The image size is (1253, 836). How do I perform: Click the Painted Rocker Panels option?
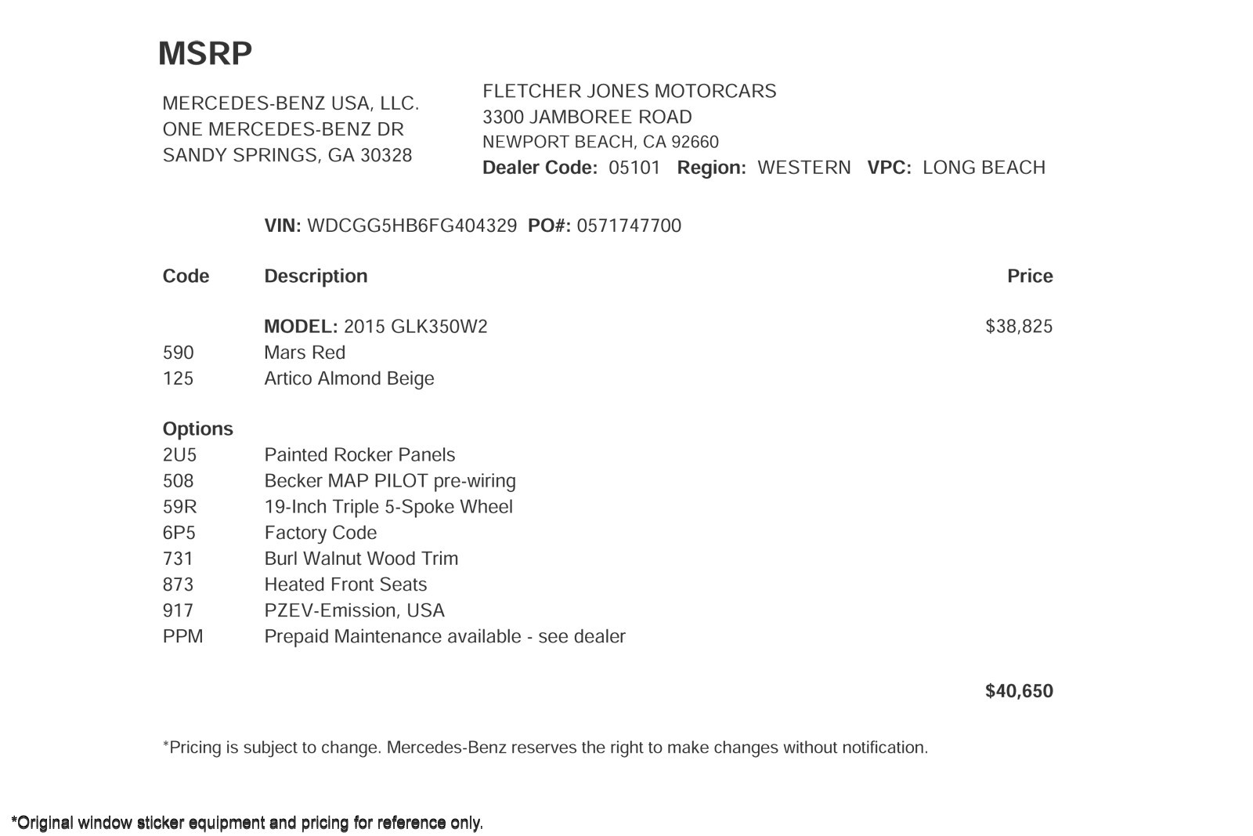[x=359, y=455]
